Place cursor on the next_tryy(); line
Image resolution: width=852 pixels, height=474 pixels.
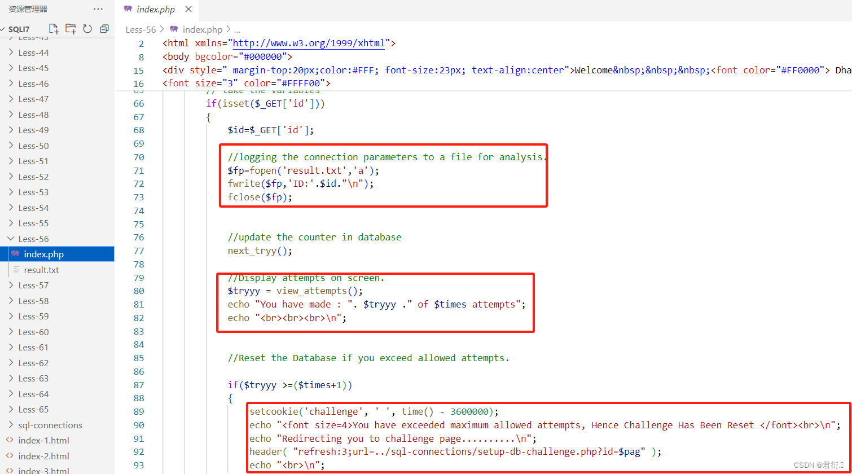coord(260,251)
